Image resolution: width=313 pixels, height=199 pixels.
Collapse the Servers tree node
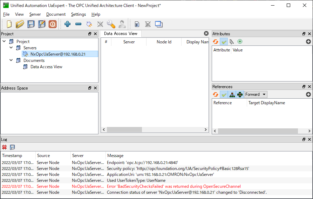11,48
